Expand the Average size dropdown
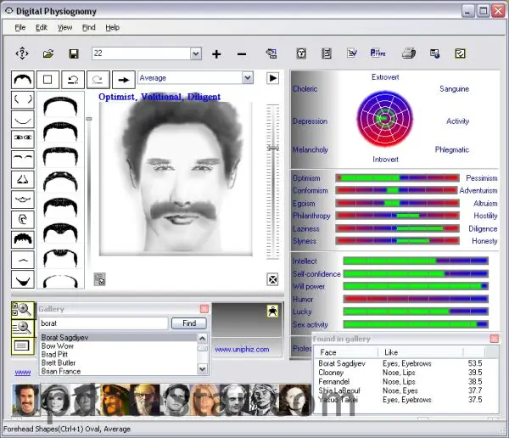The height and width of the screenshot is (438, 509). point(247,78)
